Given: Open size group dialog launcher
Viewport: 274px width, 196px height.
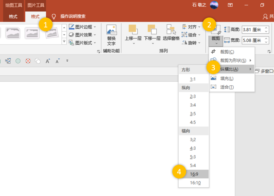Looking at the screenshot, I should click(x=269, y=52).
